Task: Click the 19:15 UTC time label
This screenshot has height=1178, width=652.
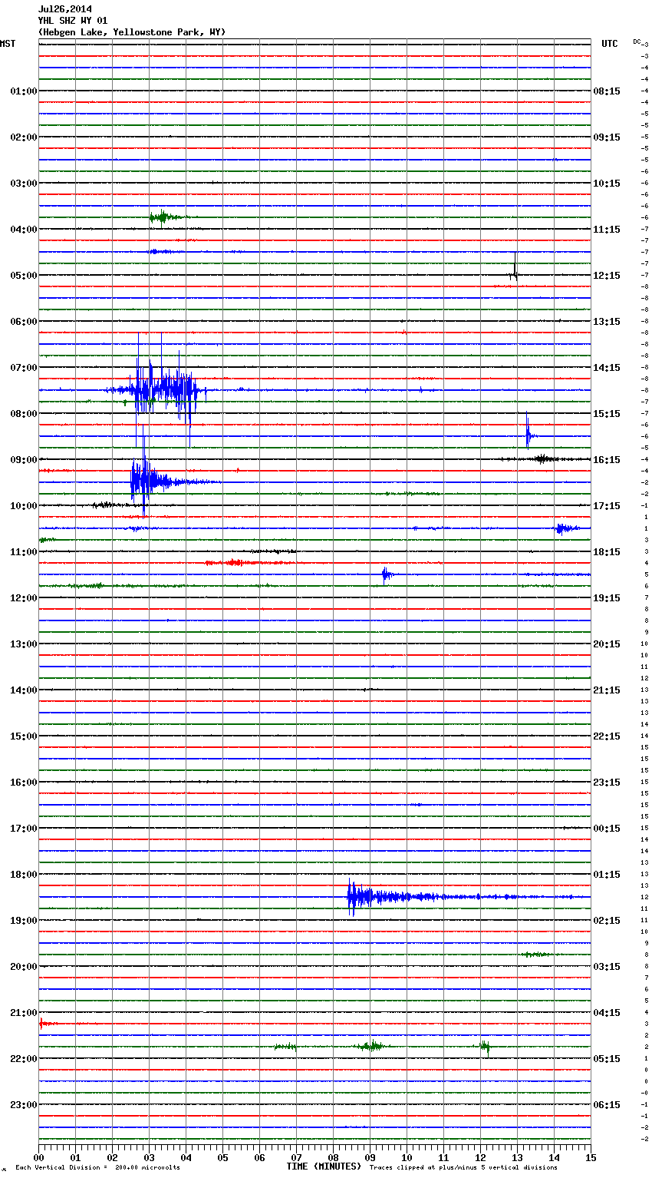Action: point(607,597)
